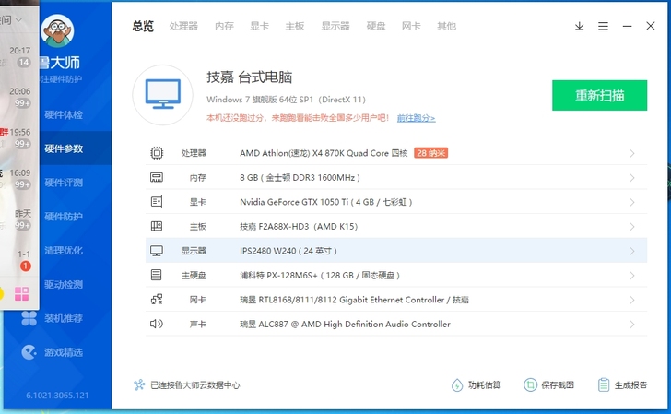Open 装机推荐 in the sidebar
The height and width of the screenshot is (414, 671).
[x=64, y=318]
